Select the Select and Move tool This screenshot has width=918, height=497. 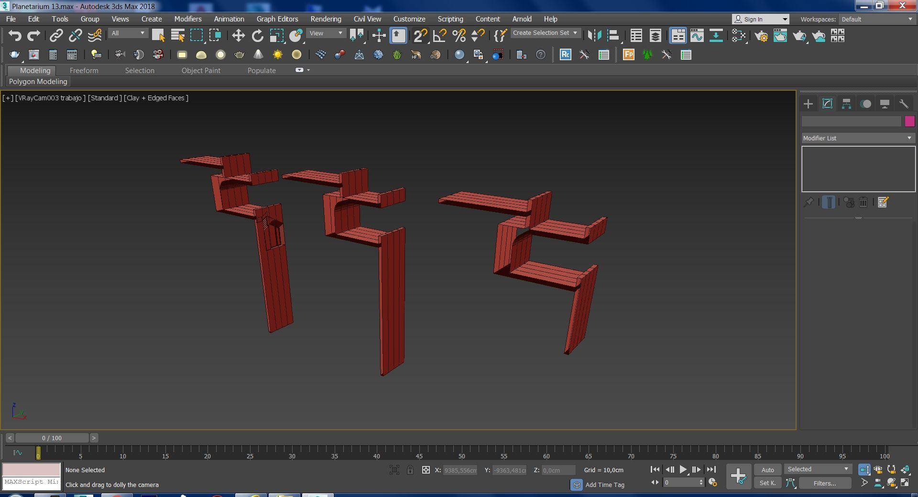[x=238, y=36]
